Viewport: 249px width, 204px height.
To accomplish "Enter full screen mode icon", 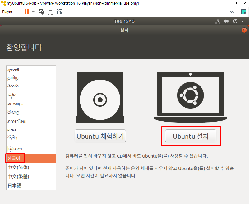I will 50,12.
